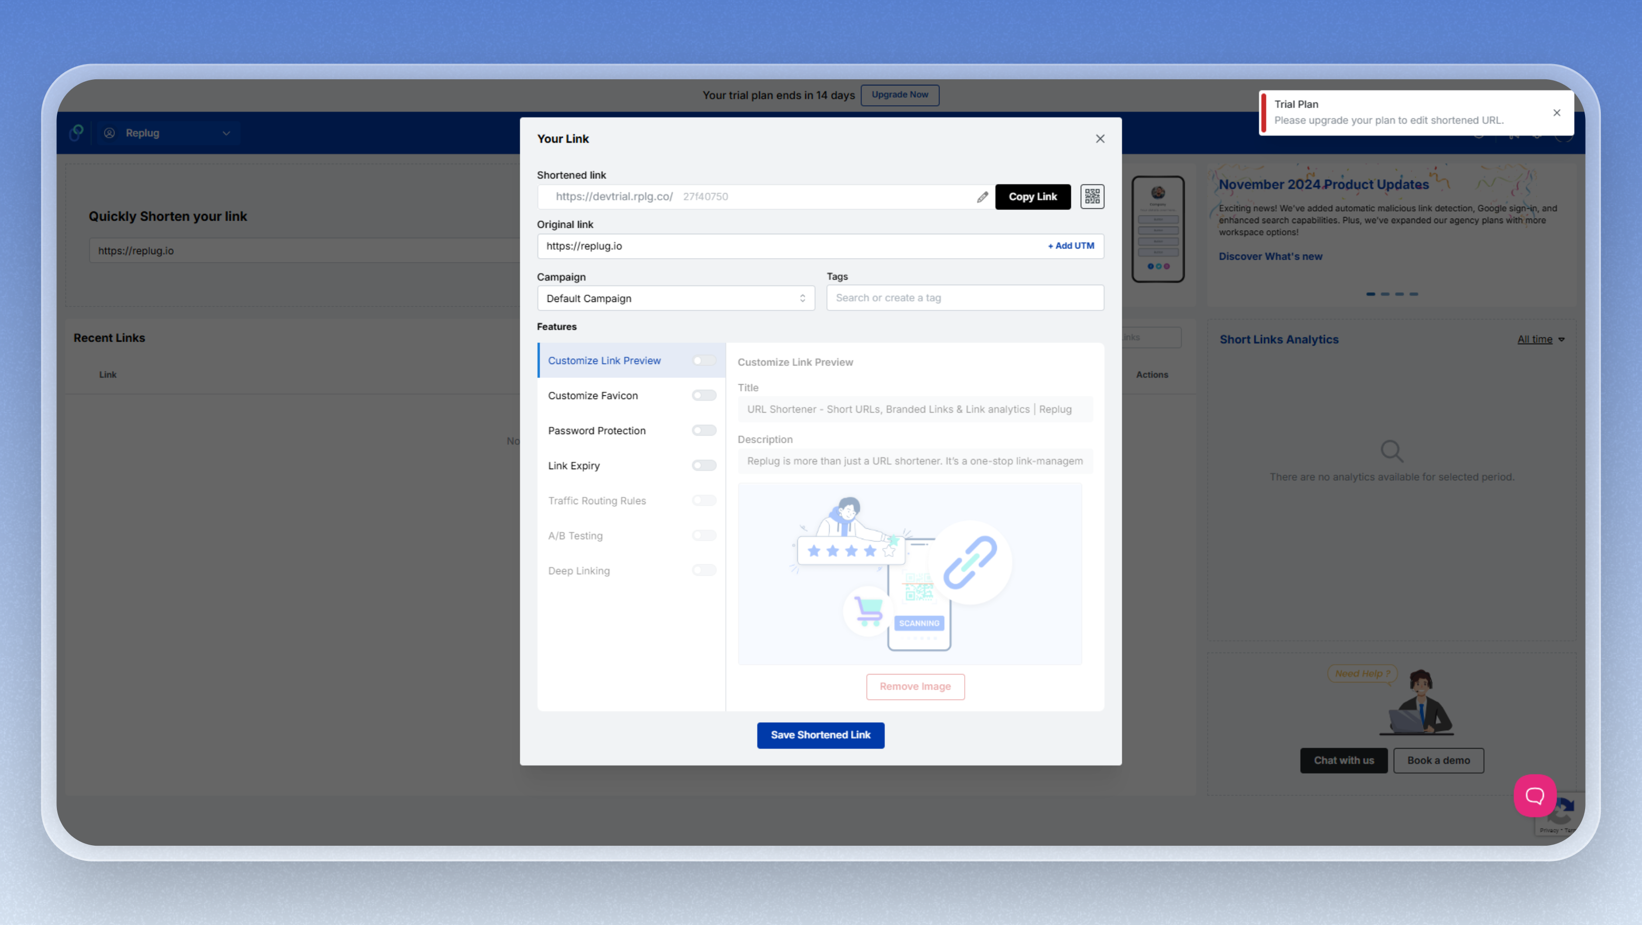Screen dimensions: 1642x925
Task: Focus the Tags search input field
Action: (x=965, y=298)
